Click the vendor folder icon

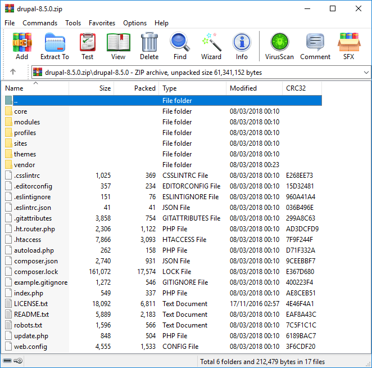click(8, 164)
